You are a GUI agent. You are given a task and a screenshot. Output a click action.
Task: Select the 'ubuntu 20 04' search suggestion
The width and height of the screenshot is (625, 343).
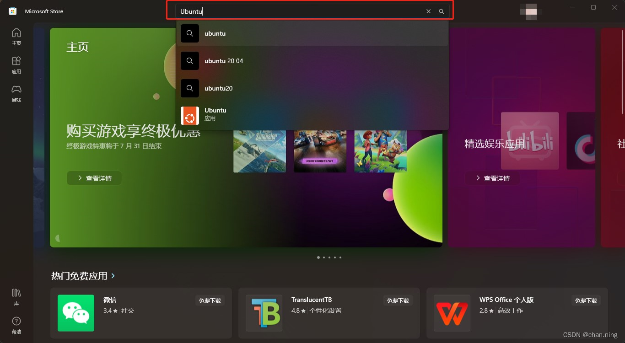(312, 61)
